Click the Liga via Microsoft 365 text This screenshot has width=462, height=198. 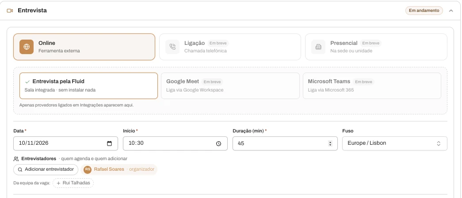point(331,90)
